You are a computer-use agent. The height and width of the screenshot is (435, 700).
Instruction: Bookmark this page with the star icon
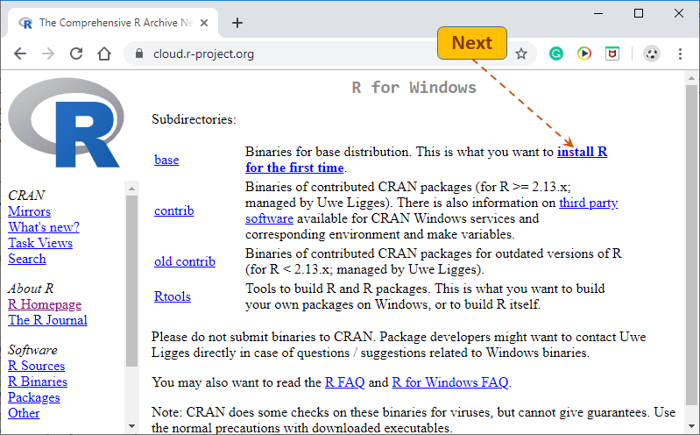click(x=521, y=54)
